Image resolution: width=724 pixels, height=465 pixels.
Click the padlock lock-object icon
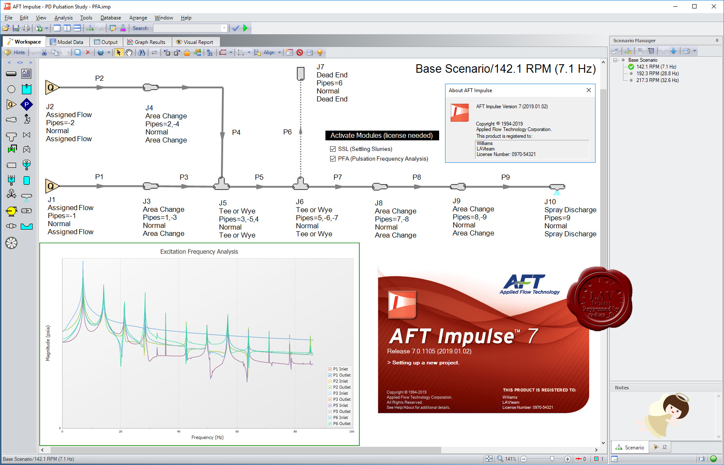[187, 52]
